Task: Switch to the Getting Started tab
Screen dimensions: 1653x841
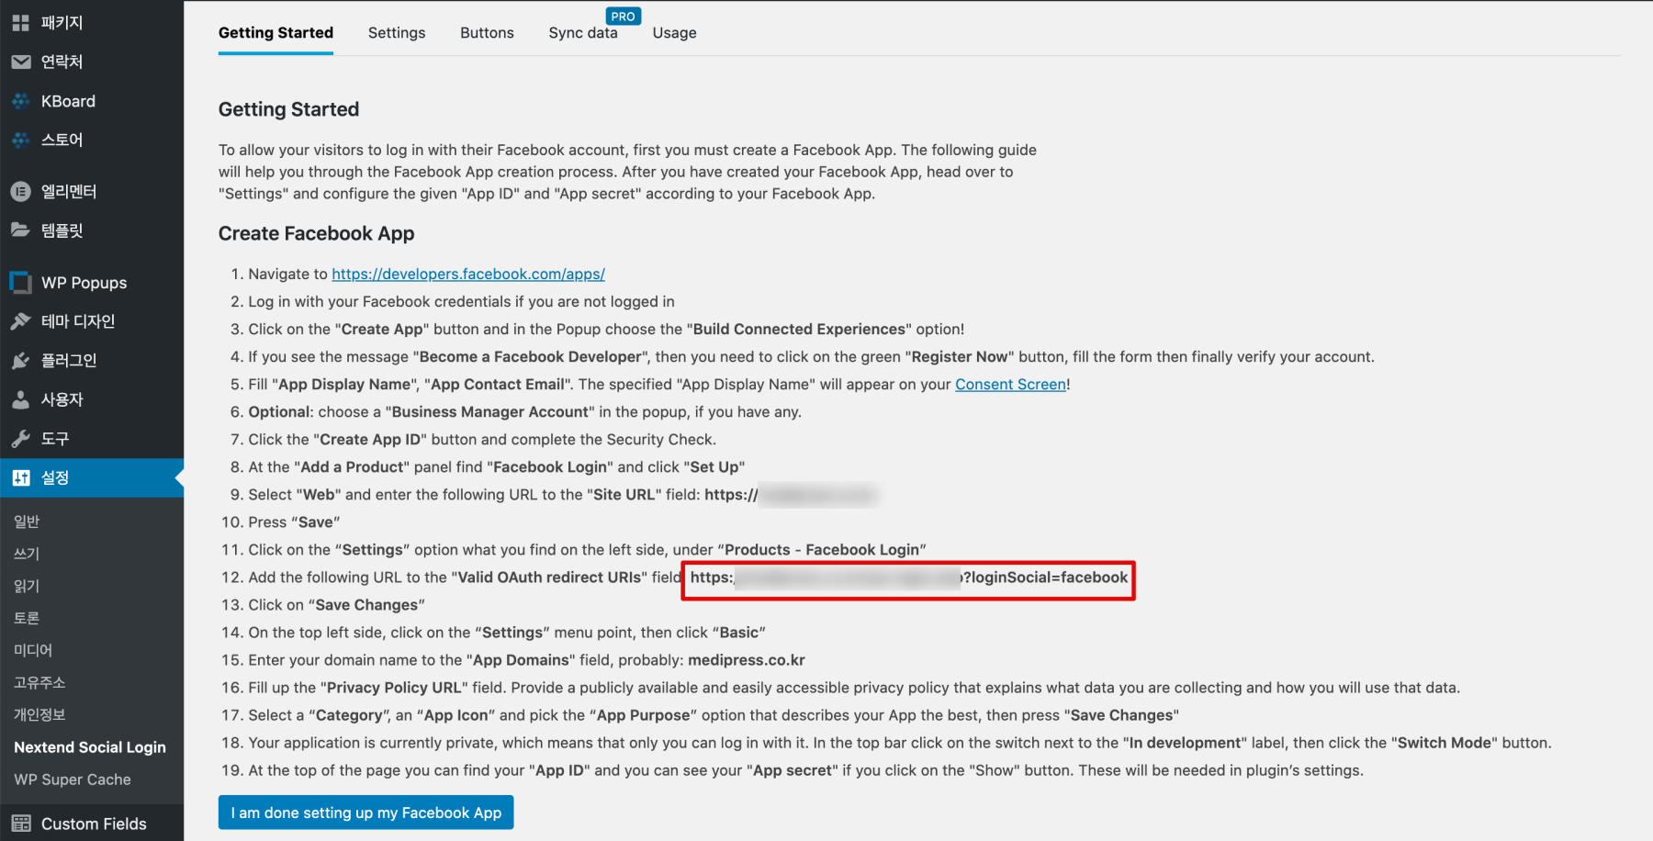Action: pos(275,33)
